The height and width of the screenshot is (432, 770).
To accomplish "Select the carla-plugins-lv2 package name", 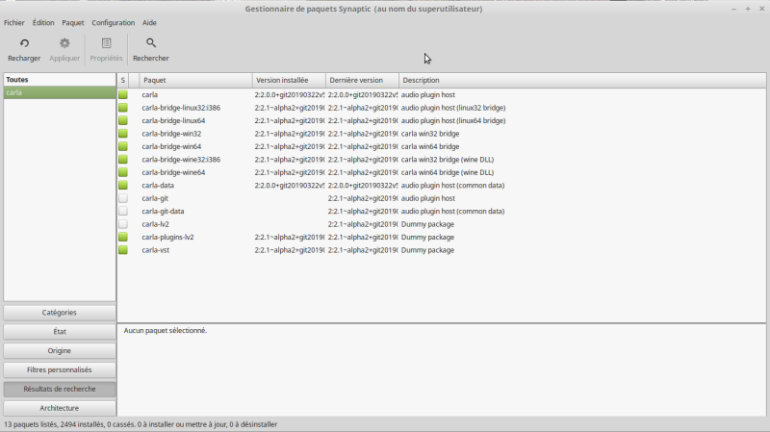I will (167, 237).
